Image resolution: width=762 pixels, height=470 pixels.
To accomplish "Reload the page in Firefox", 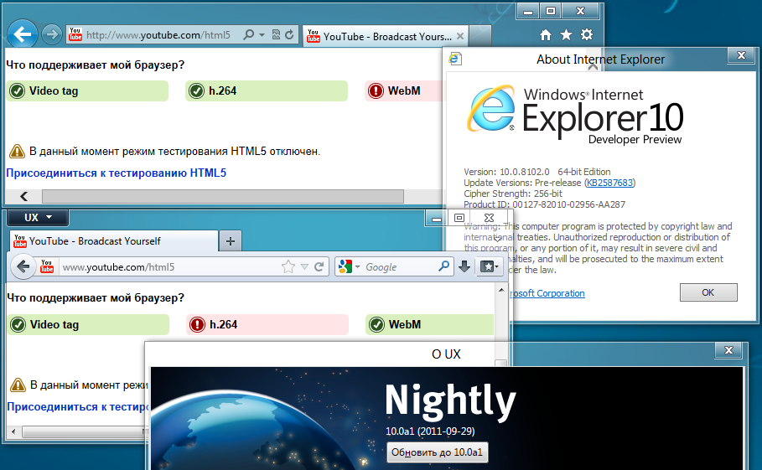I will tap(319, 266).
